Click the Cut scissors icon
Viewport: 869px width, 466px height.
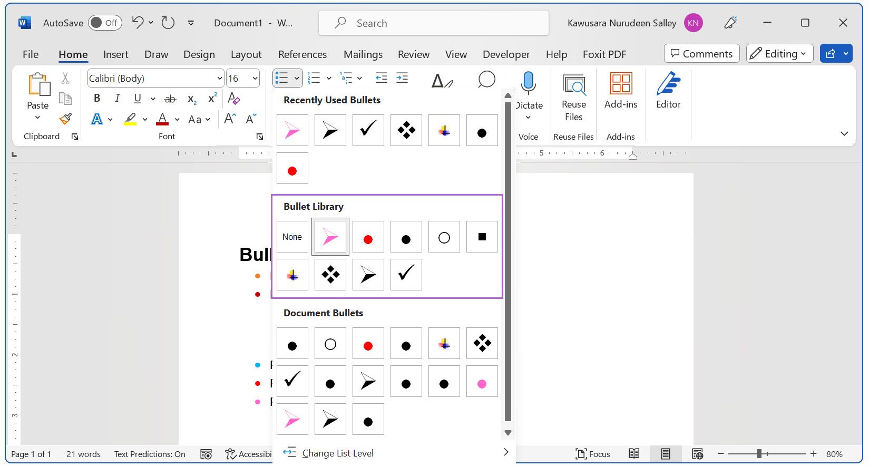point(65,78)
